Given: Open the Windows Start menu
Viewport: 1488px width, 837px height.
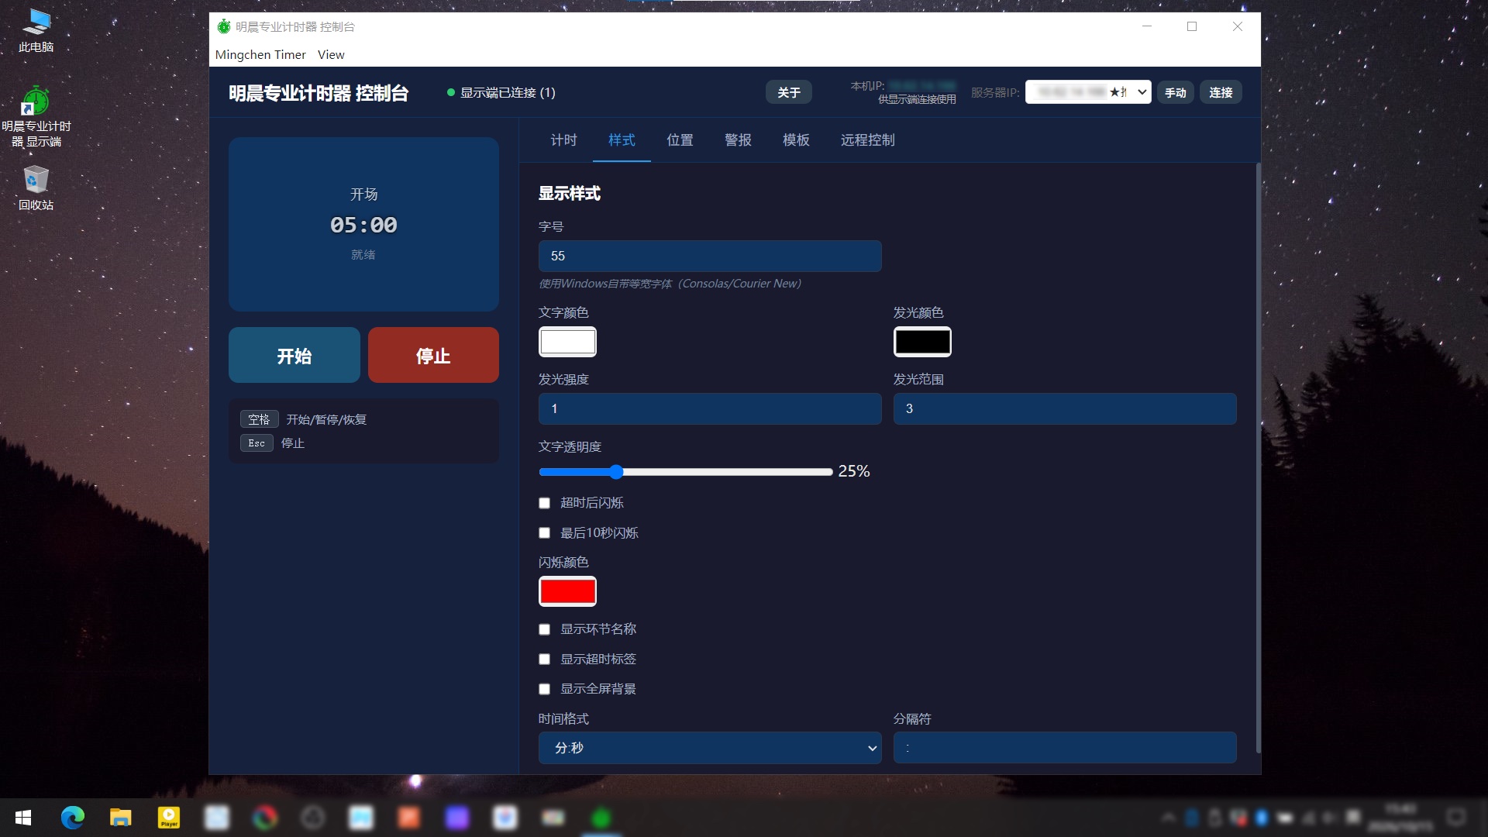Looking at the screenshot, I should point(23,818).
